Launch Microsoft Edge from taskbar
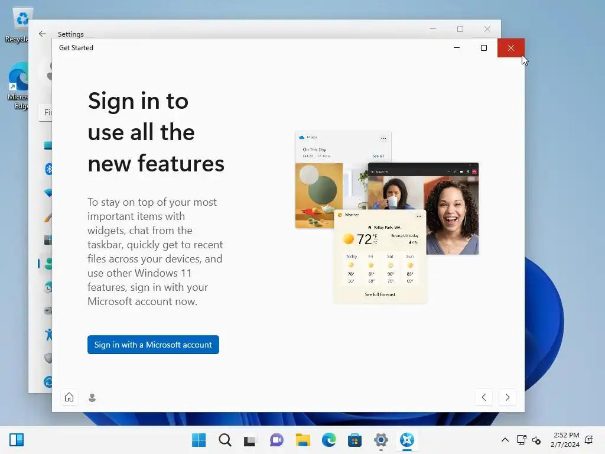605x454 pixels. 328,440
